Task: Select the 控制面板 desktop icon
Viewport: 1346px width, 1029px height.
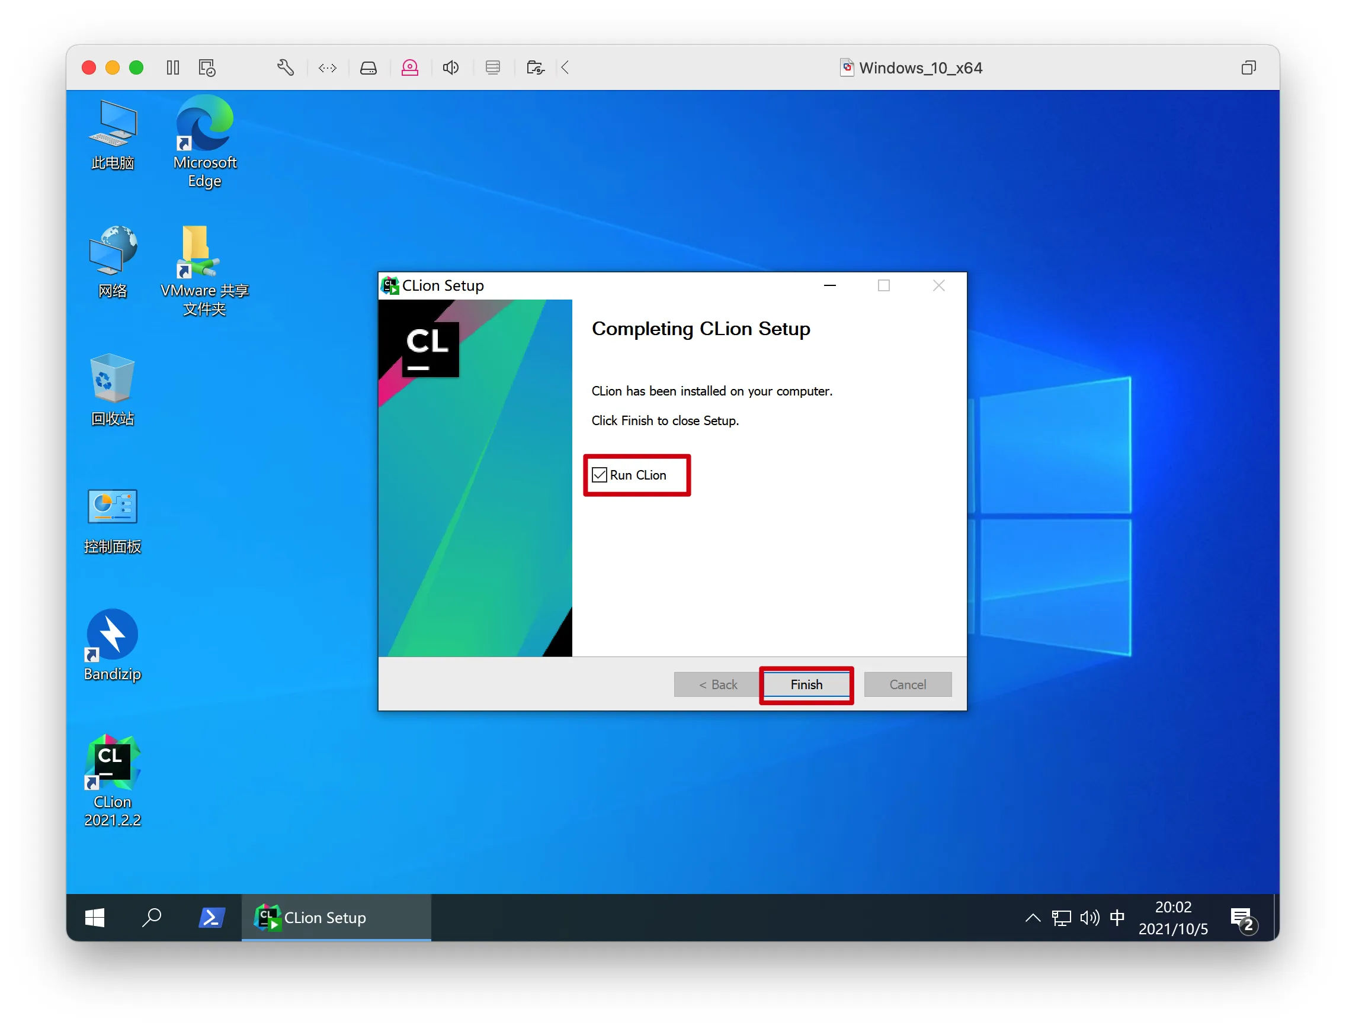Action: point(112,520)
